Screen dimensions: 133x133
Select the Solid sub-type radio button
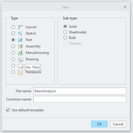(x=65, y=26)
